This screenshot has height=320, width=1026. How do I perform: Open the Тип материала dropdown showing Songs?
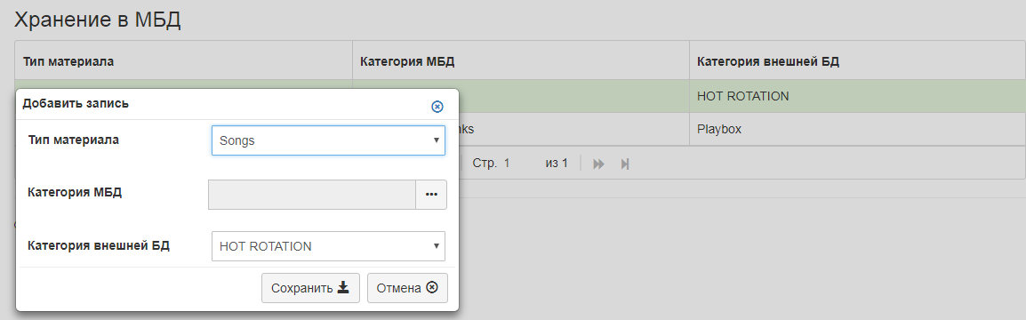[x=328, y=140]
